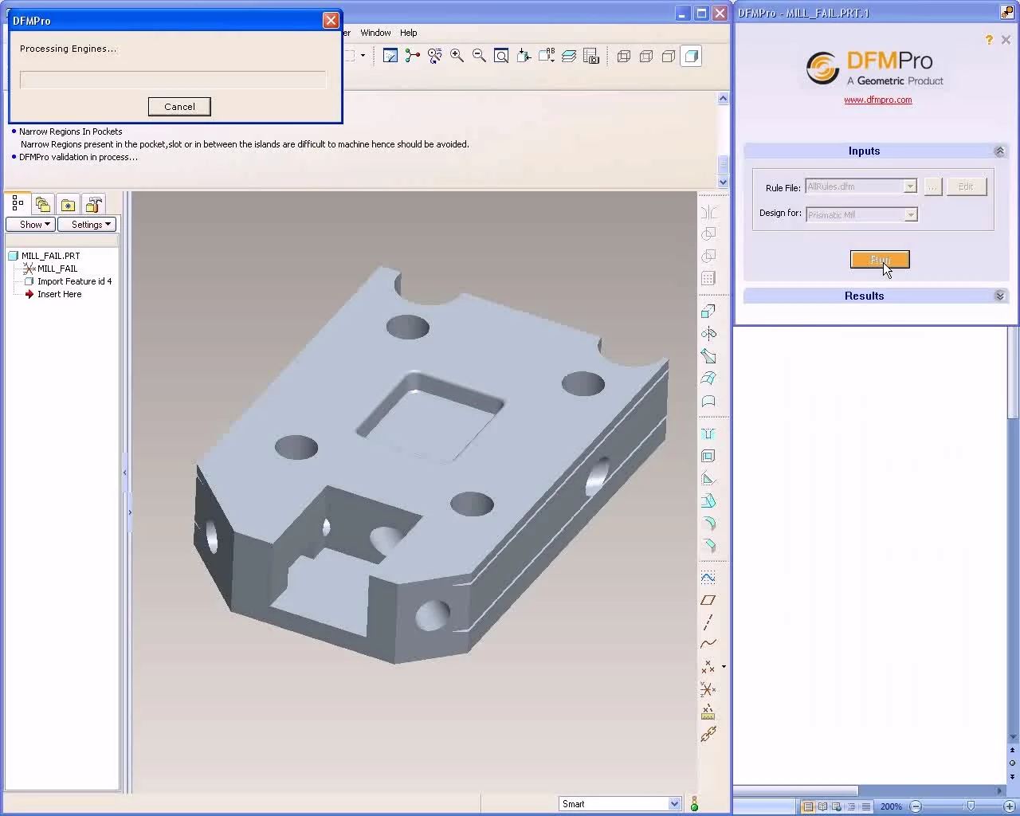Open the Settings dropdown in model tree

[x=87, y=225]
